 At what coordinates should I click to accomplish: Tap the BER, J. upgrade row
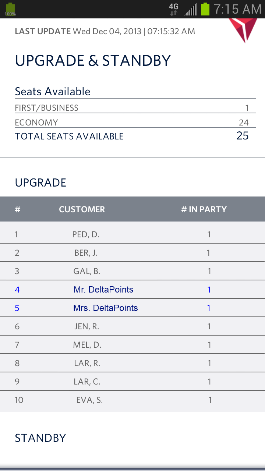[86, 253]
